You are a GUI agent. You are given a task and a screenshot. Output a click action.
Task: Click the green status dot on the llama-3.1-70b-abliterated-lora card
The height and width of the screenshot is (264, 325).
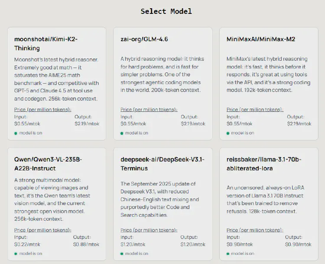[228, 254]
